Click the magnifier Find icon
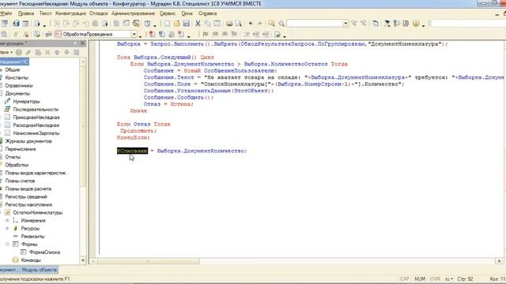The height and width of the screenshot is (284, 506). click(281, 24)
